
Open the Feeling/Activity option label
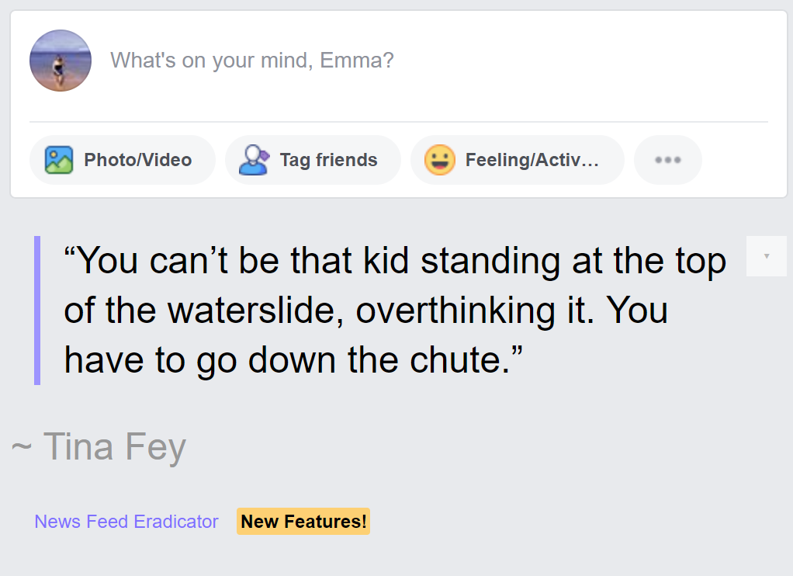pos(532,160)
